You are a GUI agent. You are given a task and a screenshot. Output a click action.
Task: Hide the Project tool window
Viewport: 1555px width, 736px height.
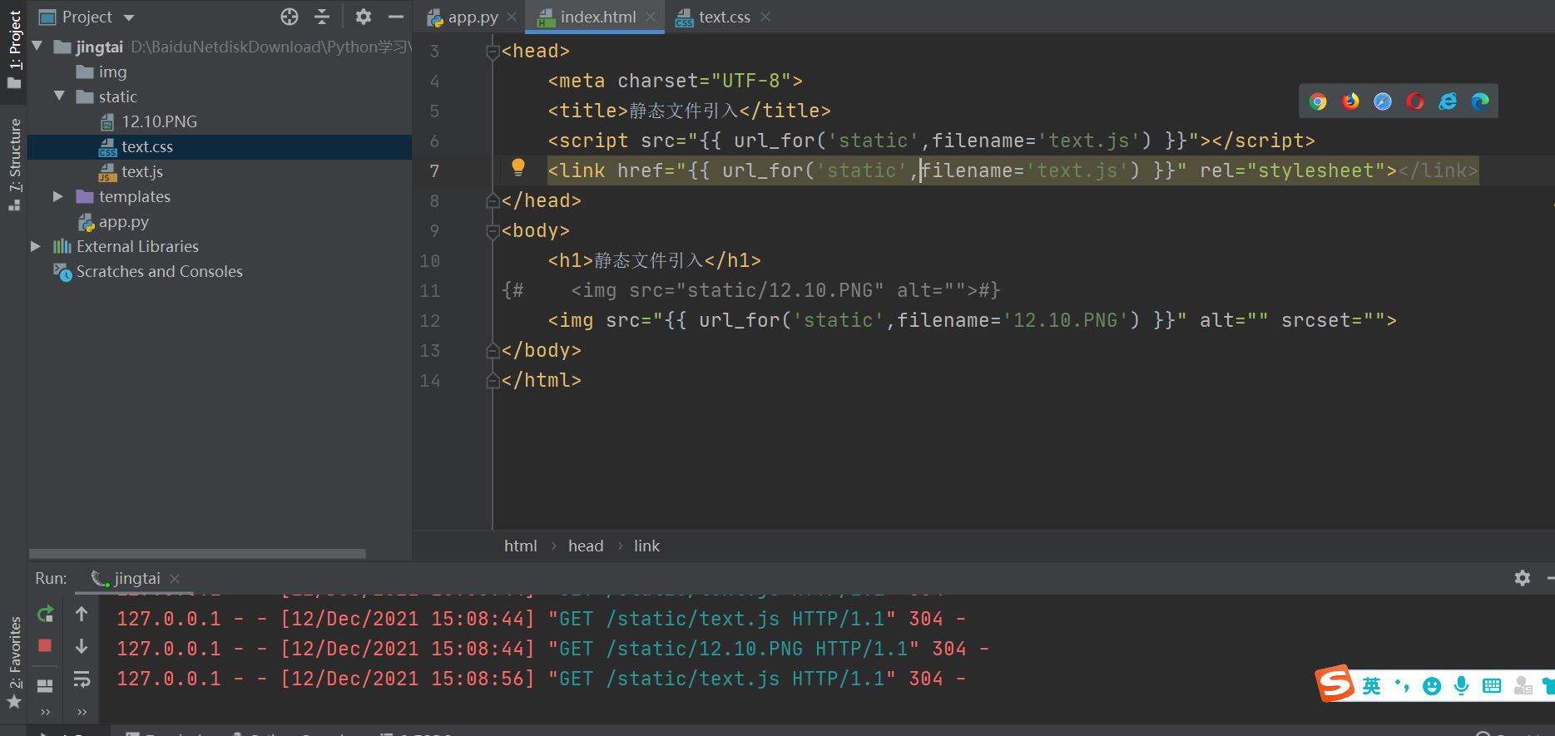click(396, 17)
